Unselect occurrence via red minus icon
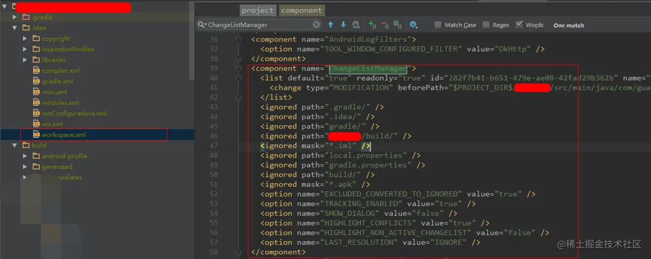The height and width of the screenshot is (259, 651). coord(385,25)
